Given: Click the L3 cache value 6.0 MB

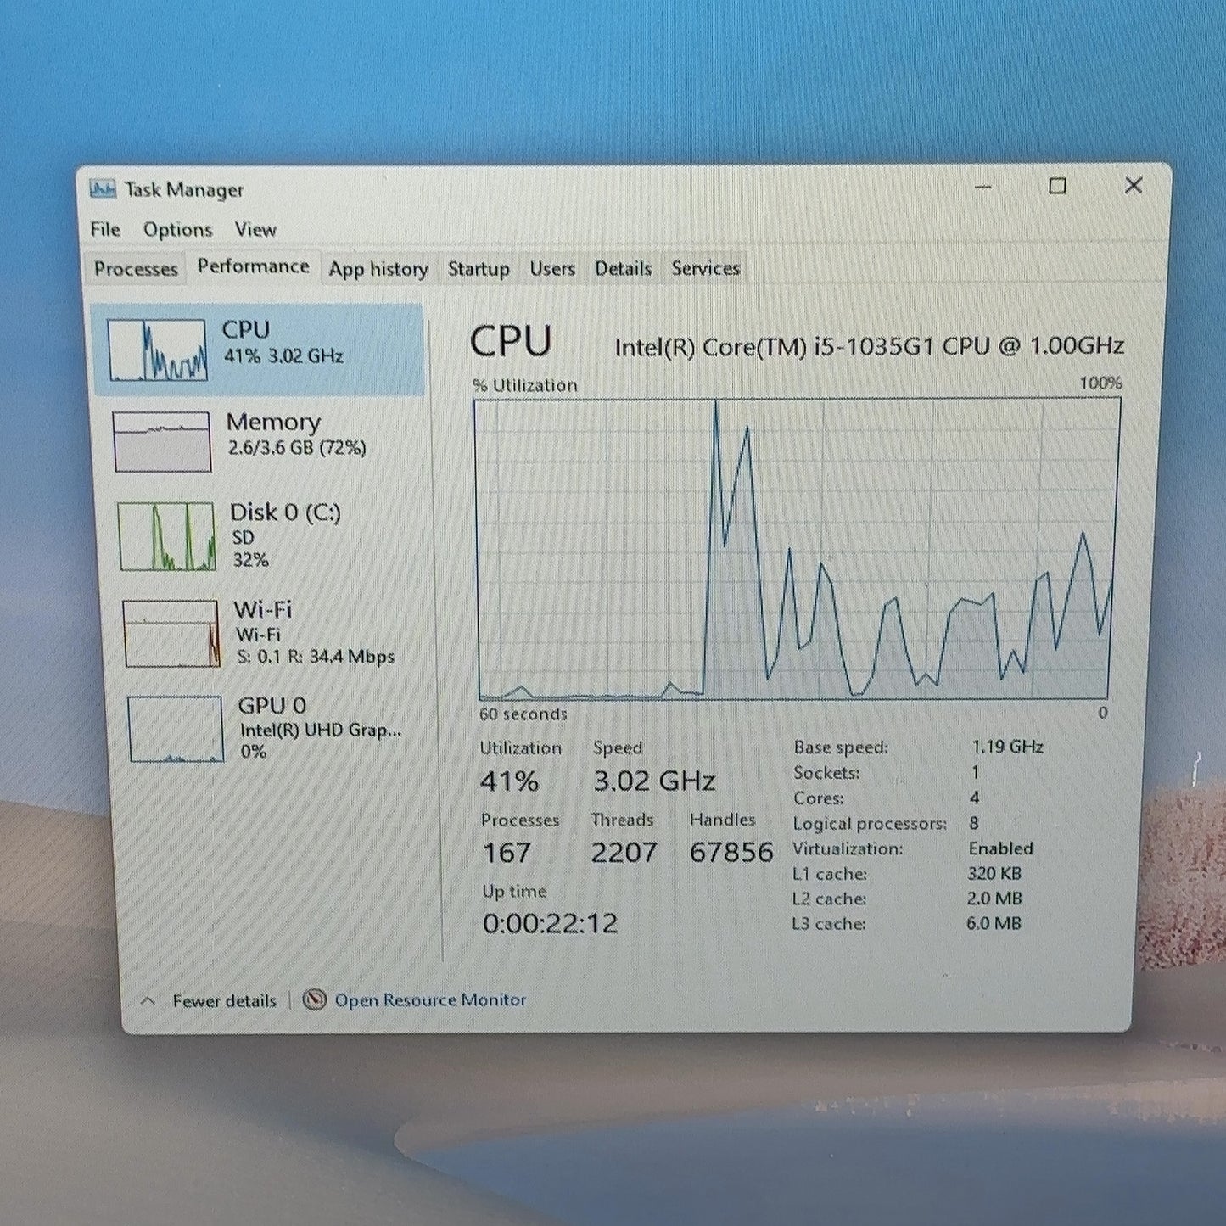Looking at the screenshot, I should pyautogui.click(x=994, y=923).
